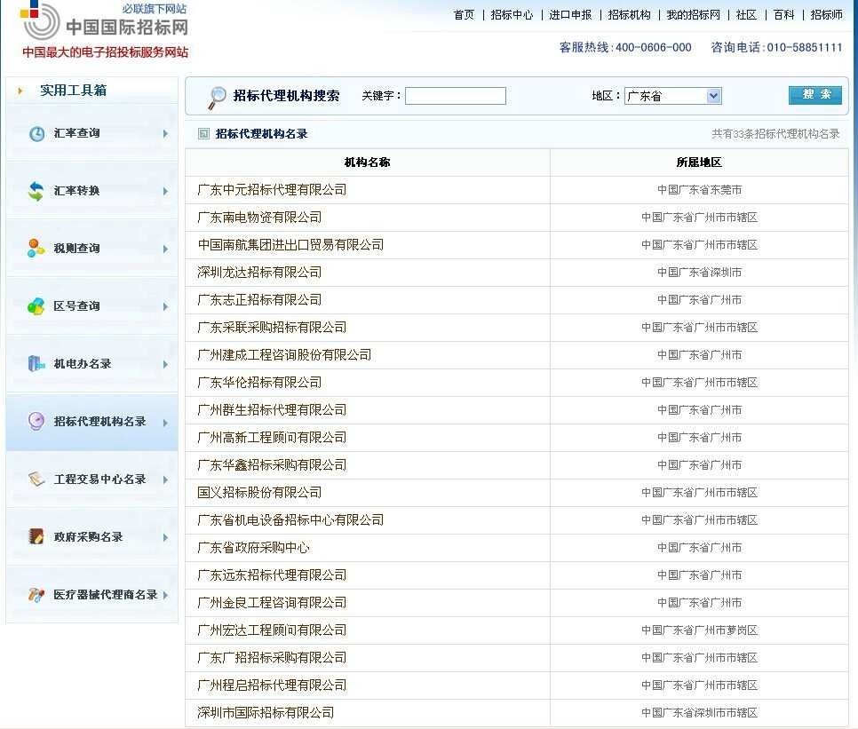858x729 pixels.
Task: Click the 中国国际招标网 site logo
Action: pyautogui.click(x=105, y=24)
